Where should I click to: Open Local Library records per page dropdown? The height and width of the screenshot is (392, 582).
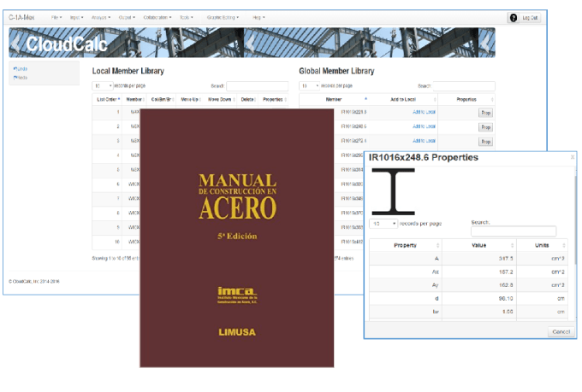click(102, 86)
